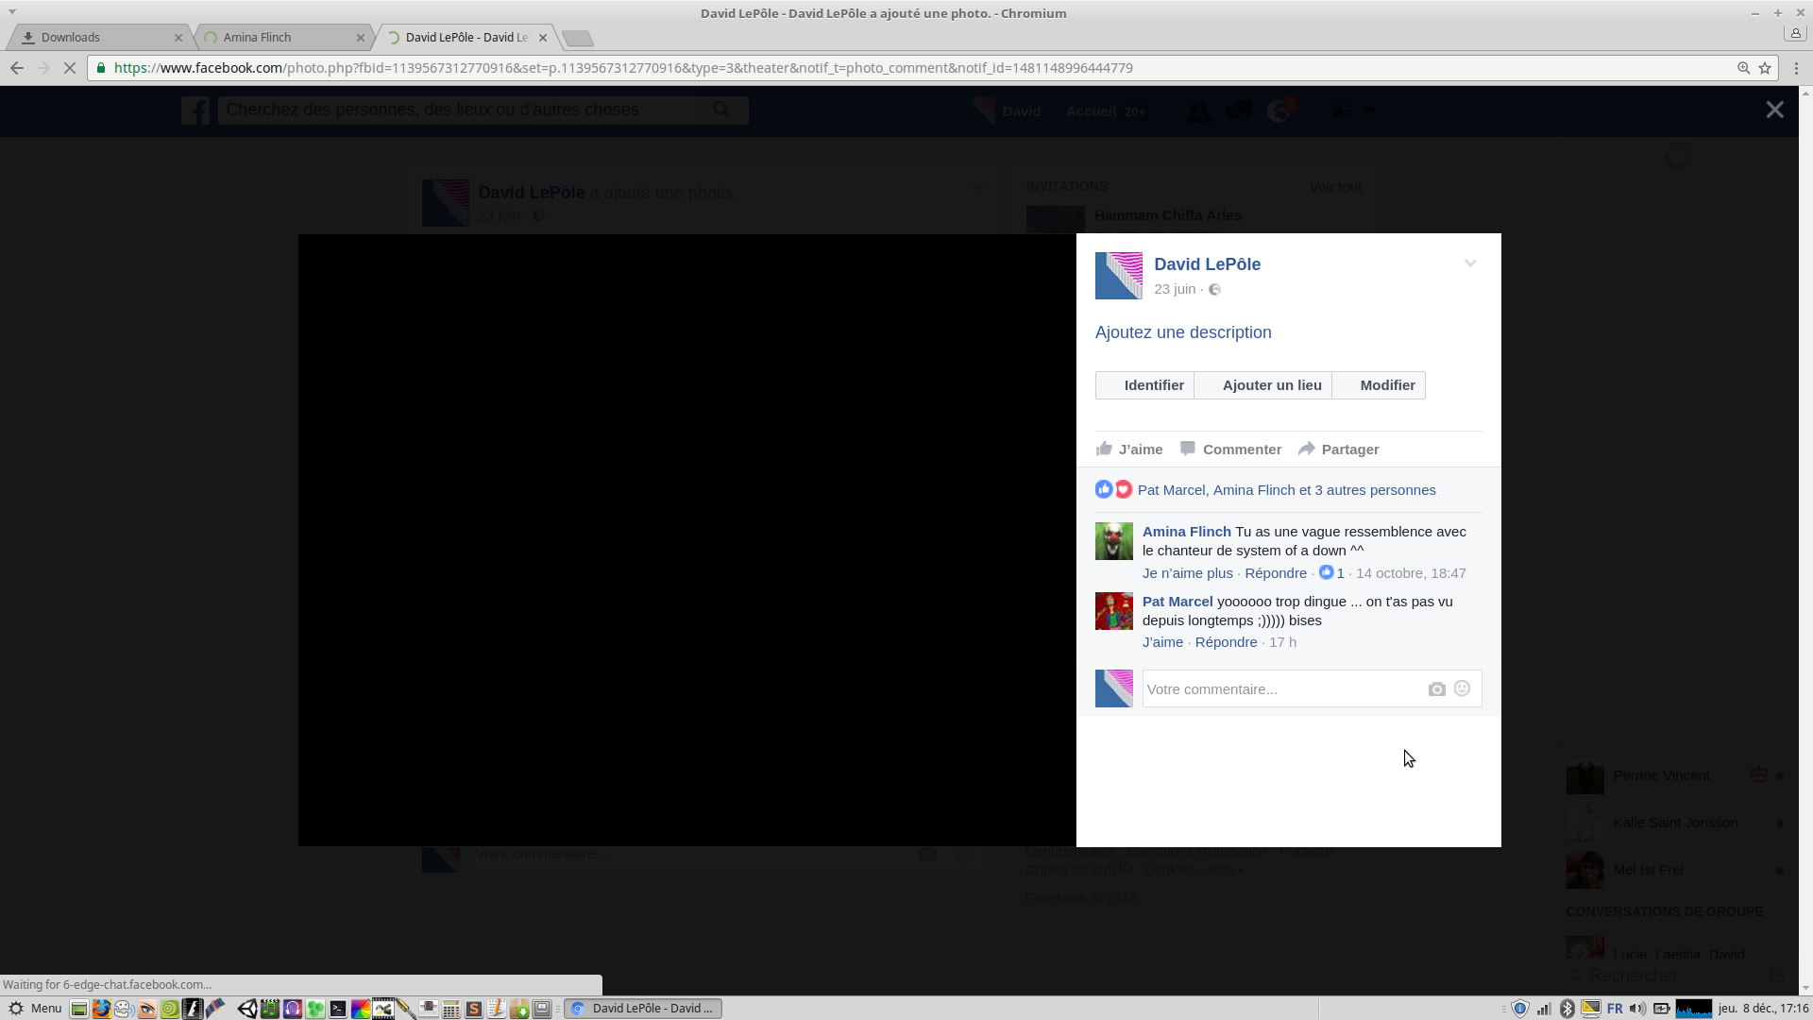Image resolution: width=1813 pixels, height=1020 pixels.
Task: Switch to the Amina Flinch tab
Action: point(274,38)
